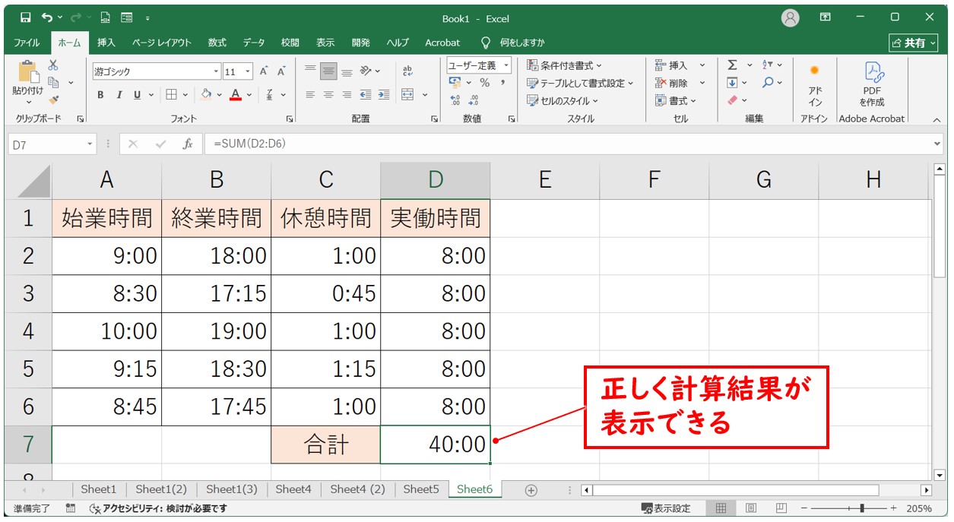Open the font name dropdown 游ゴシック

216,71
